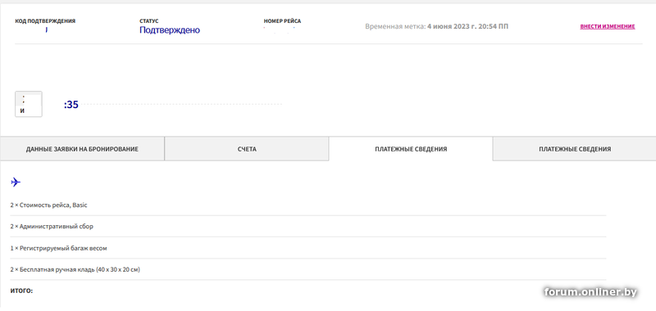Switch to the СЧЕТА tab
Screen dimensions: 656x311
[247, 149]
